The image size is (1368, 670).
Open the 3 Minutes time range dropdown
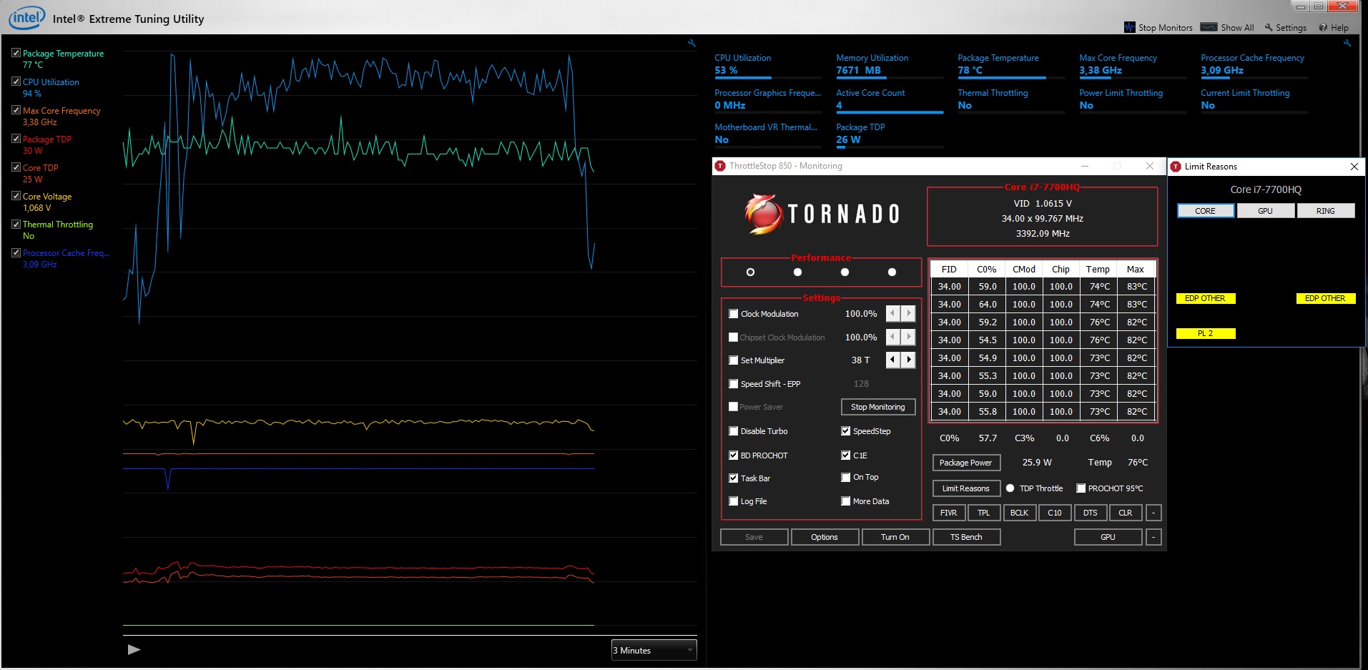(x=654, y=650)
